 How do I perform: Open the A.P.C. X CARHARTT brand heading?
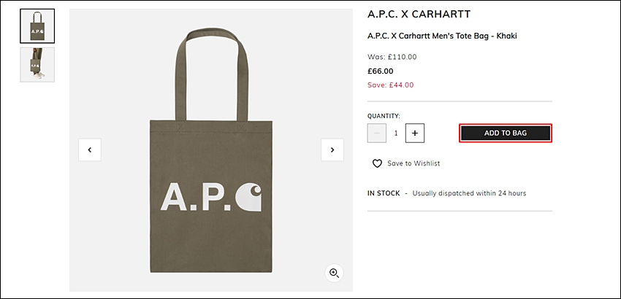[419, 15]
